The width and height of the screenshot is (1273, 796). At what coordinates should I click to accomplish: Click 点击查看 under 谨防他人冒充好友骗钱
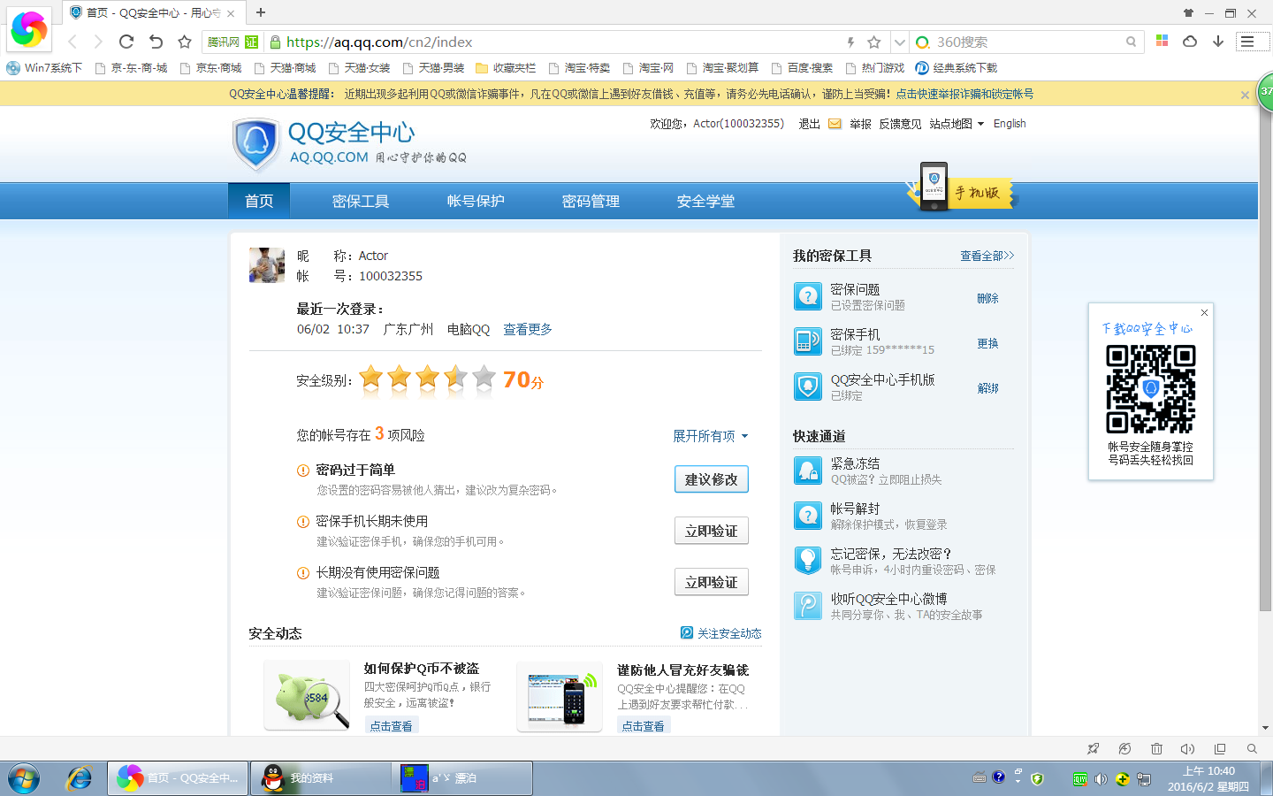click(644, 726)
